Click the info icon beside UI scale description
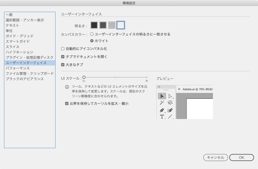258x169 pixels. [67, 87]
